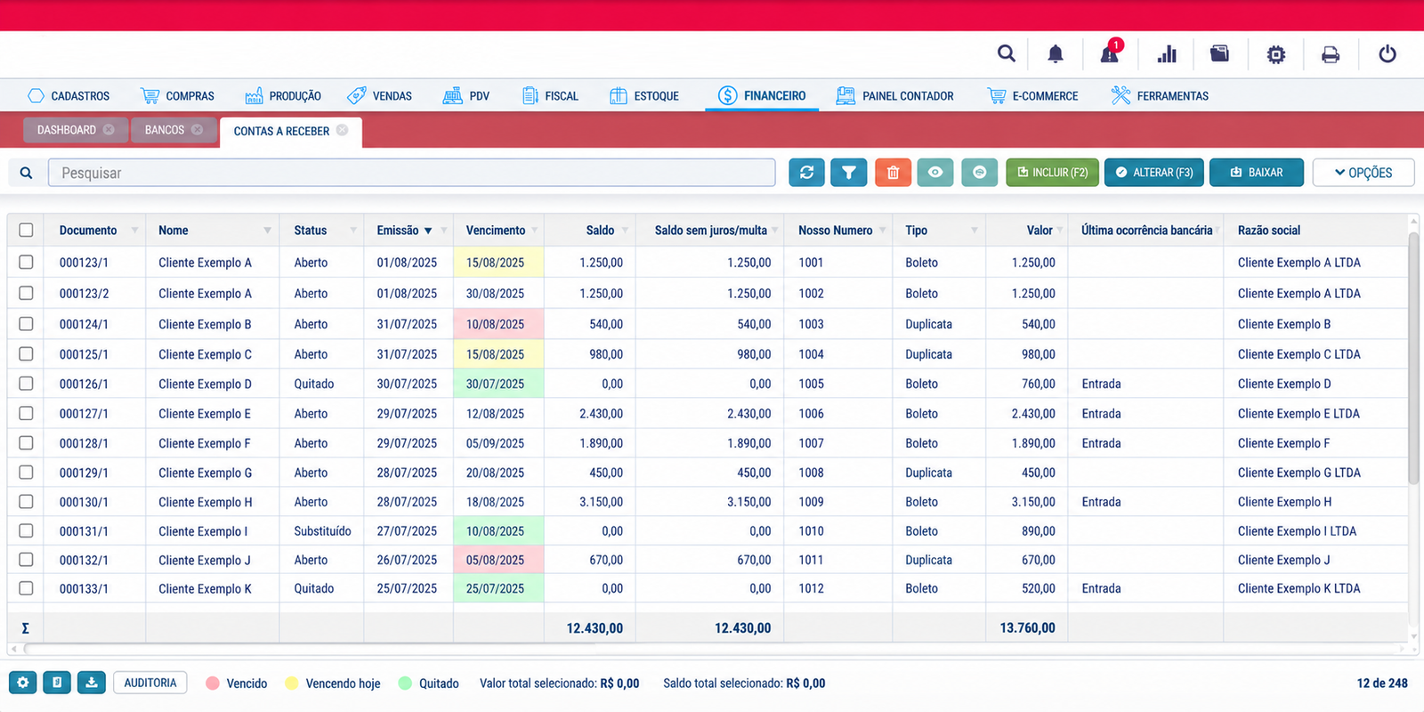Screen dimensions: 1424x712
Task: Open the E-COMMERCE menu
Action: coord(1032,96)
